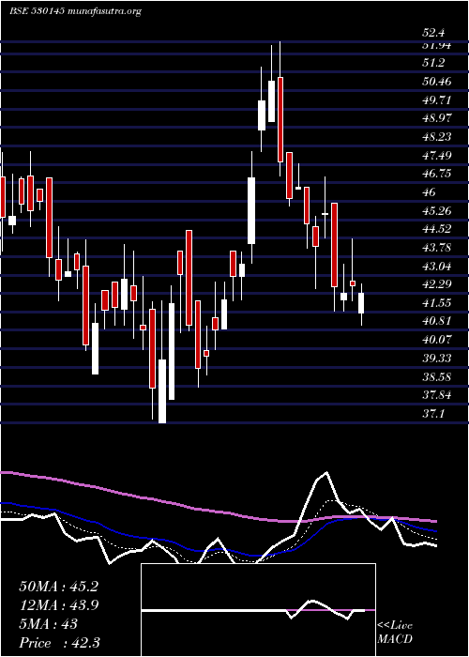Select the 38.58 price axis label

coord(437,377)
